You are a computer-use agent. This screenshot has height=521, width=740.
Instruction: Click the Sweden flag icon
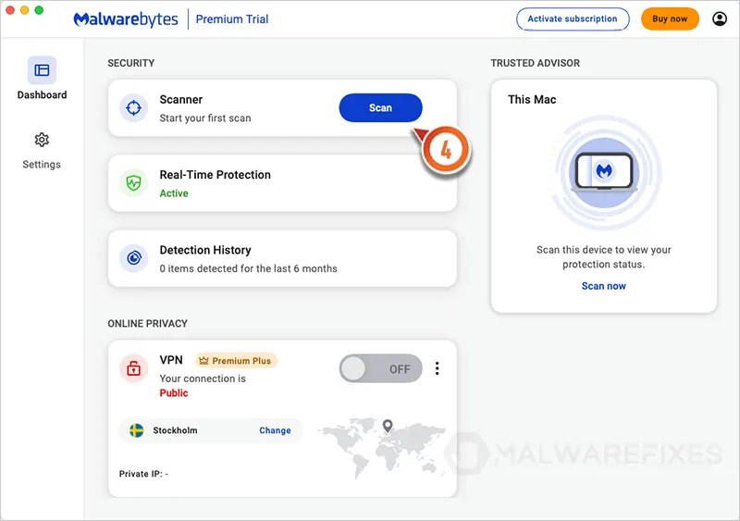[x=136, y=430]
